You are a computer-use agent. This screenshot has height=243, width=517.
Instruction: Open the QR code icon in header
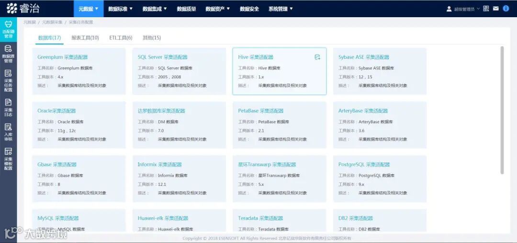coord(486,9)
